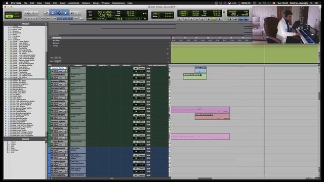The height and width of the screenshot is (182, 324).
Task: Click Go to End in transport
Action: tap(202, 19)
